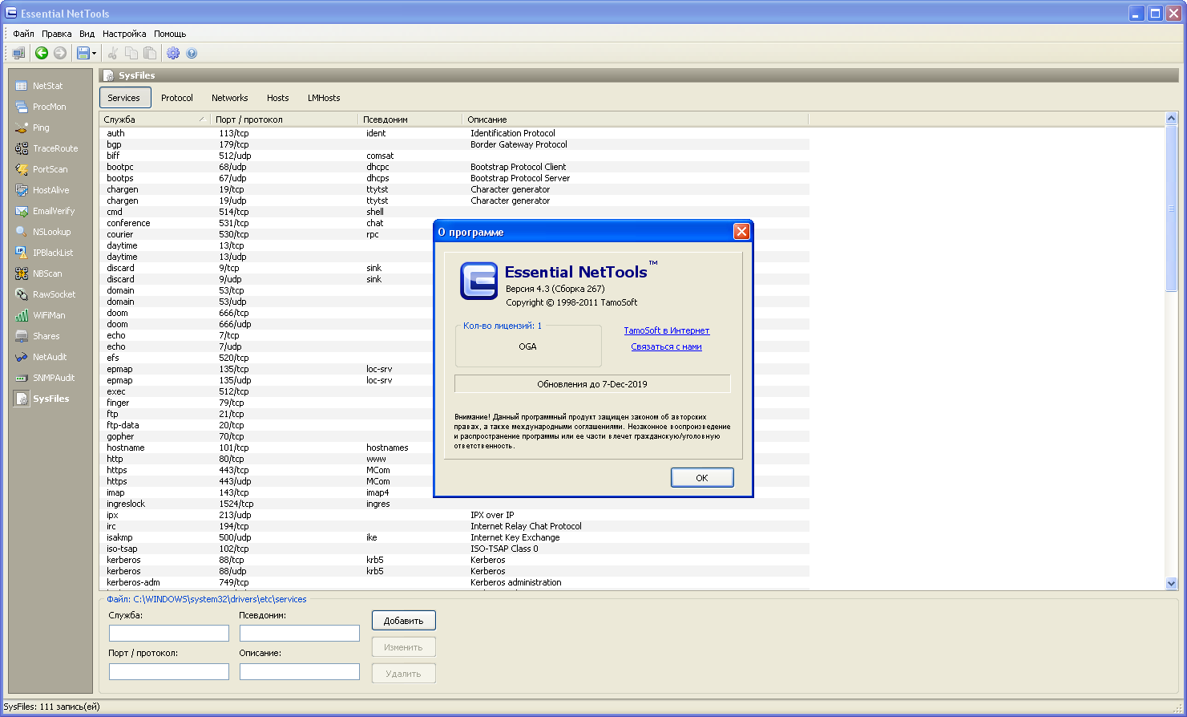Switch to the Protocol tab

[x=177, y=98]
